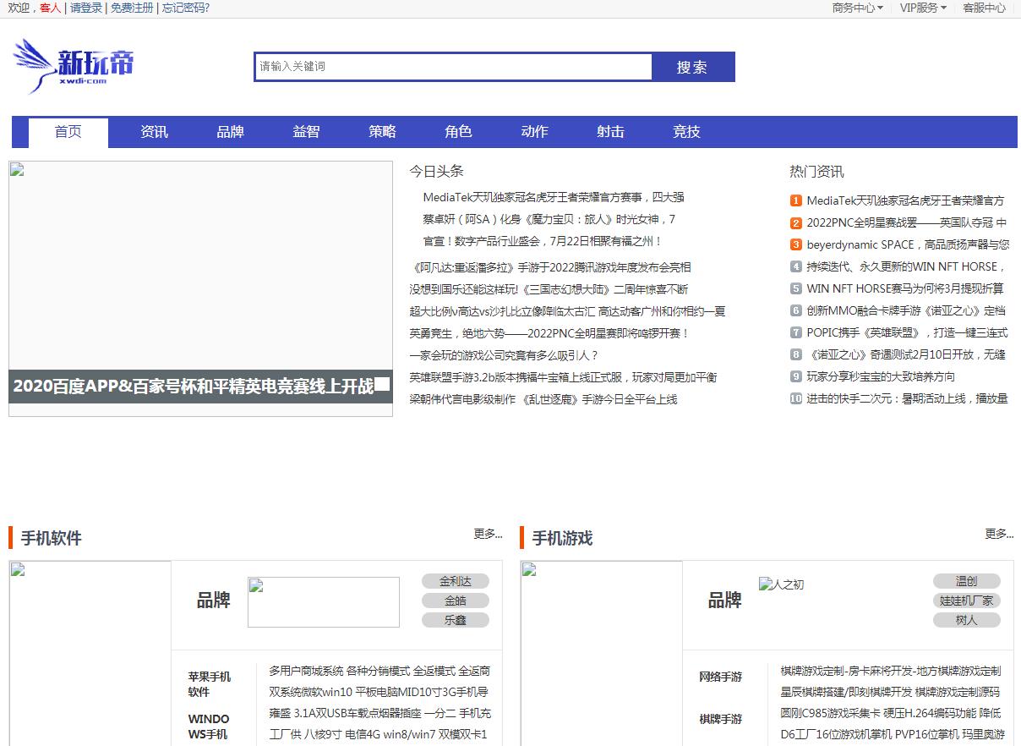Select the 角色 navigation tab
The image size is (1021, 746).
point(458,132)
